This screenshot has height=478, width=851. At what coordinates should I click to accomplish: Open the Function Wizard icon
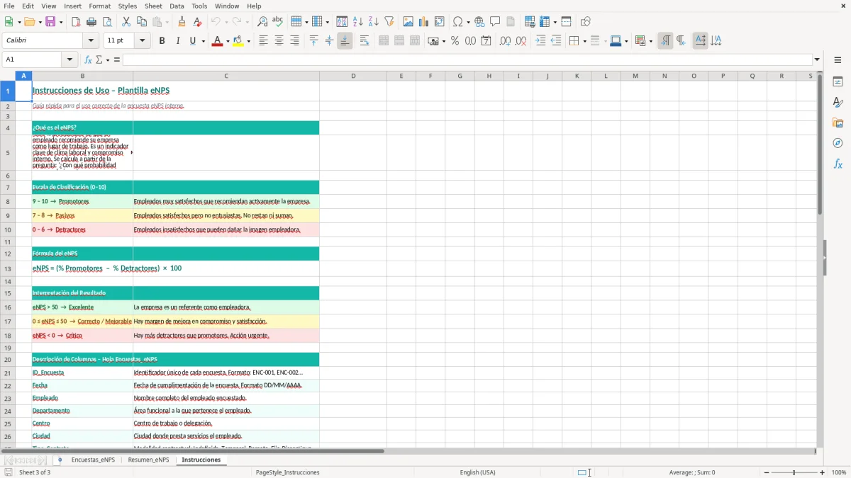coord(89,59)
